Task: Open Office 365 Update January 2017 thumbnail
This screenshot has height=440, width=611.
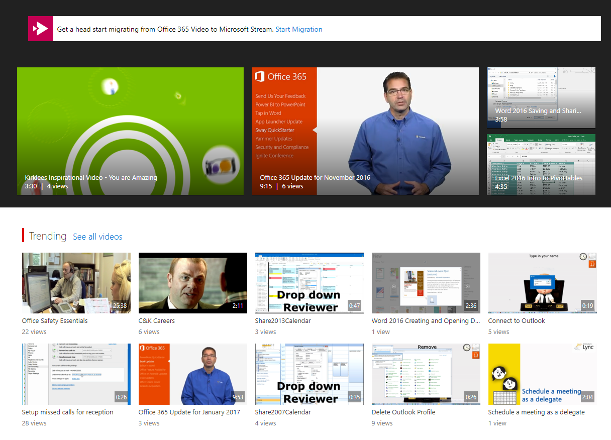Action: (x=193, y=374)
